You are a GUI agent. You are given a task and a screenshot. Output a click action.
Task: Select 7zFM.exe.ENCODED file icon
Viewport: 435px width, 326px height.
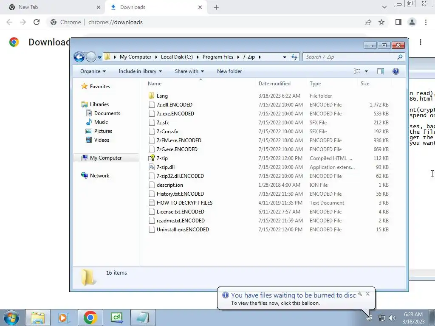[152, 140]
